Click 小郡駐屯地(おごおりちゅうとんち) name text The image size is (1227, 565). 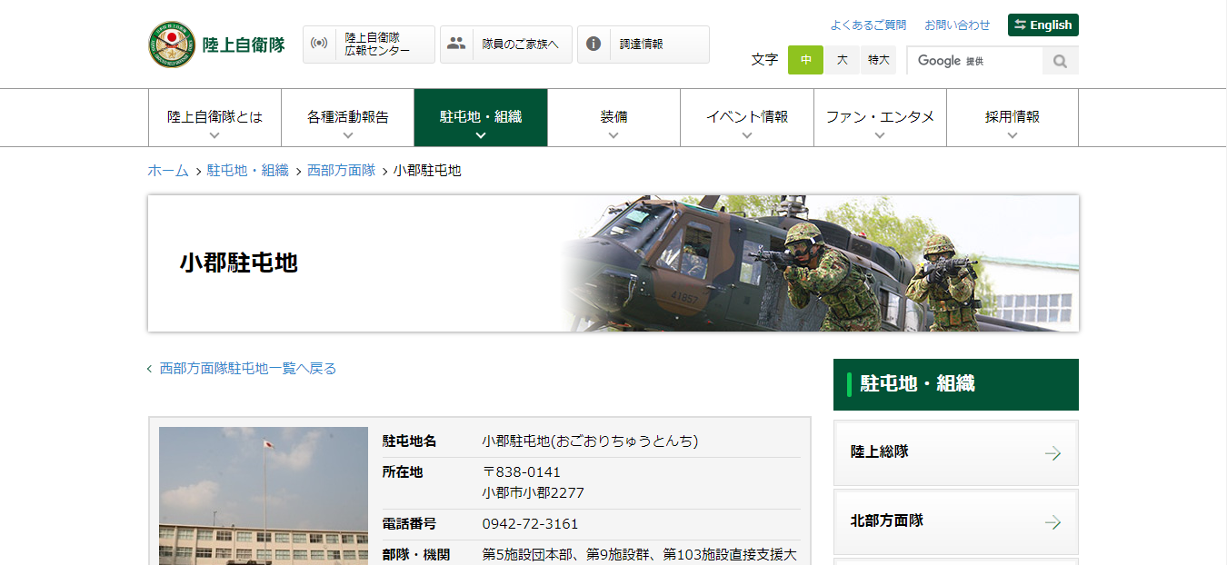[x=590, y=441]
